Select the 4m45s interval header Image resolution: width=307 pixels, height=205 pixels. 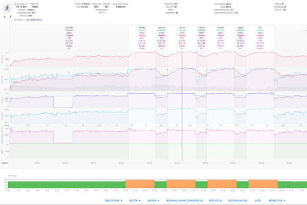point(142,28)
